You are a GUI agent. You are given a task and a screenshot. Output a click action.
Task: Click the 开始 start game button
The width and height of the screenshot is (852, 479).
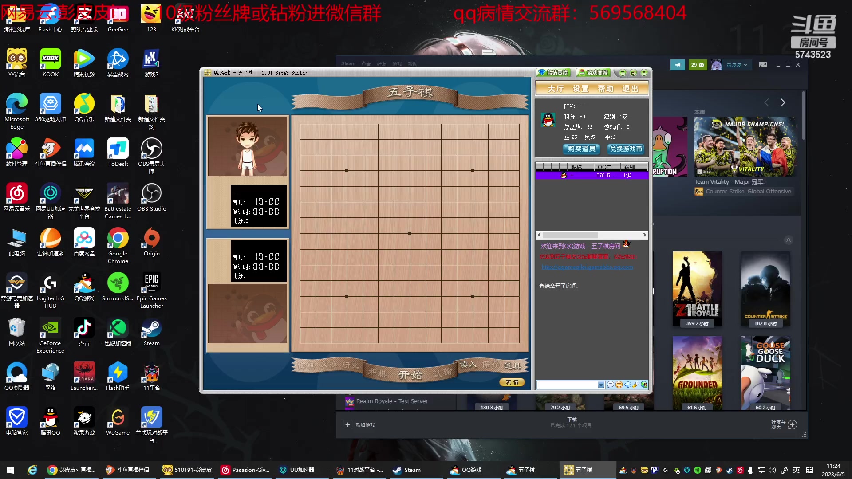(x=410, y=375)
